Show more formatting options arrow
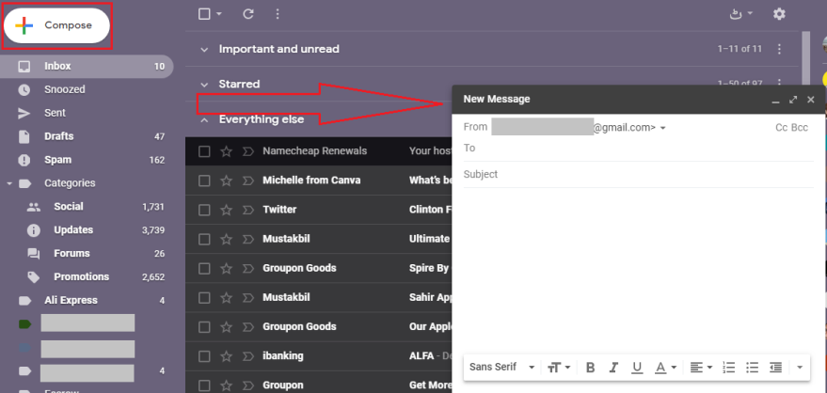Viewport: 827px width, 393px height. point(800,368)
